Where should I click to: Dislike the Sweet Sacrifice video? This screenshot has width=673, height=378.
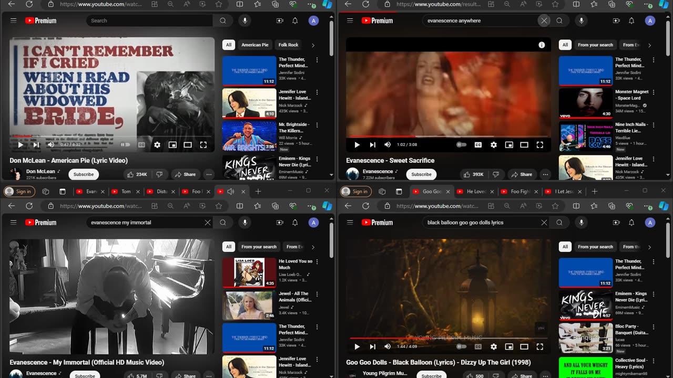tap(496, 174)
